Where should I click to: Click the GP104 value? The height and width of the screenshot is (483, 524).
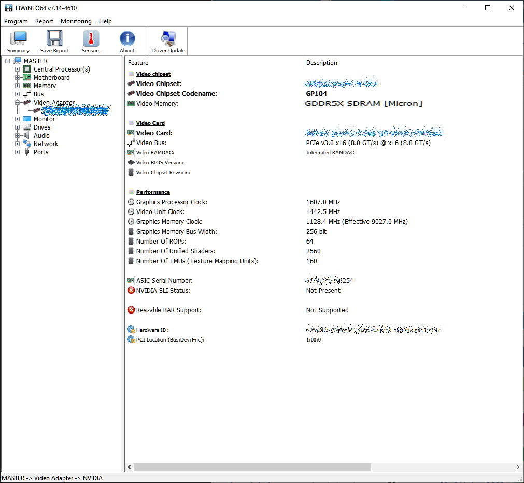317,94
